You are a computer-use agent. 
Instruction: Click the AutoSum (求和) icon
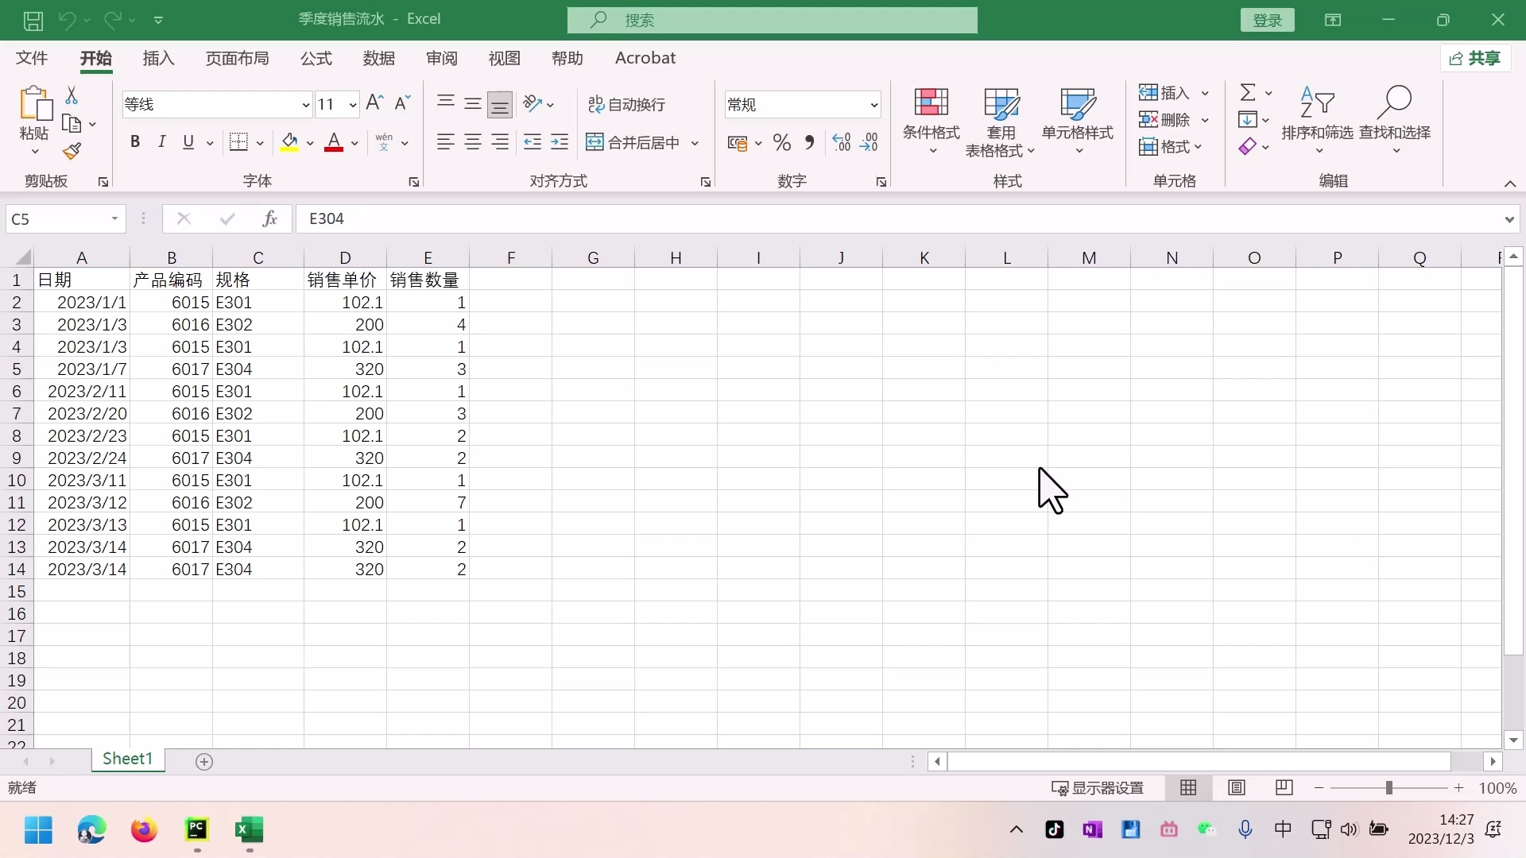pos(1248,92)
